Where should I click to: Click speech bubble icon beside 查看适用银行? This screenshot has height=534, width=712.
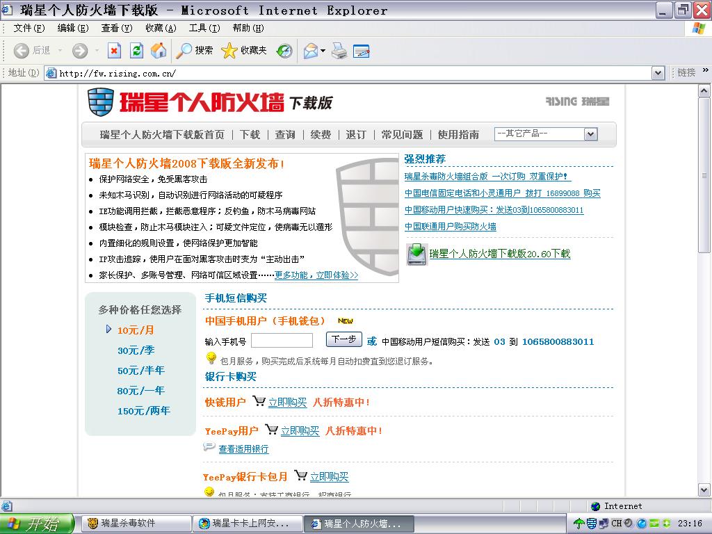209,447
